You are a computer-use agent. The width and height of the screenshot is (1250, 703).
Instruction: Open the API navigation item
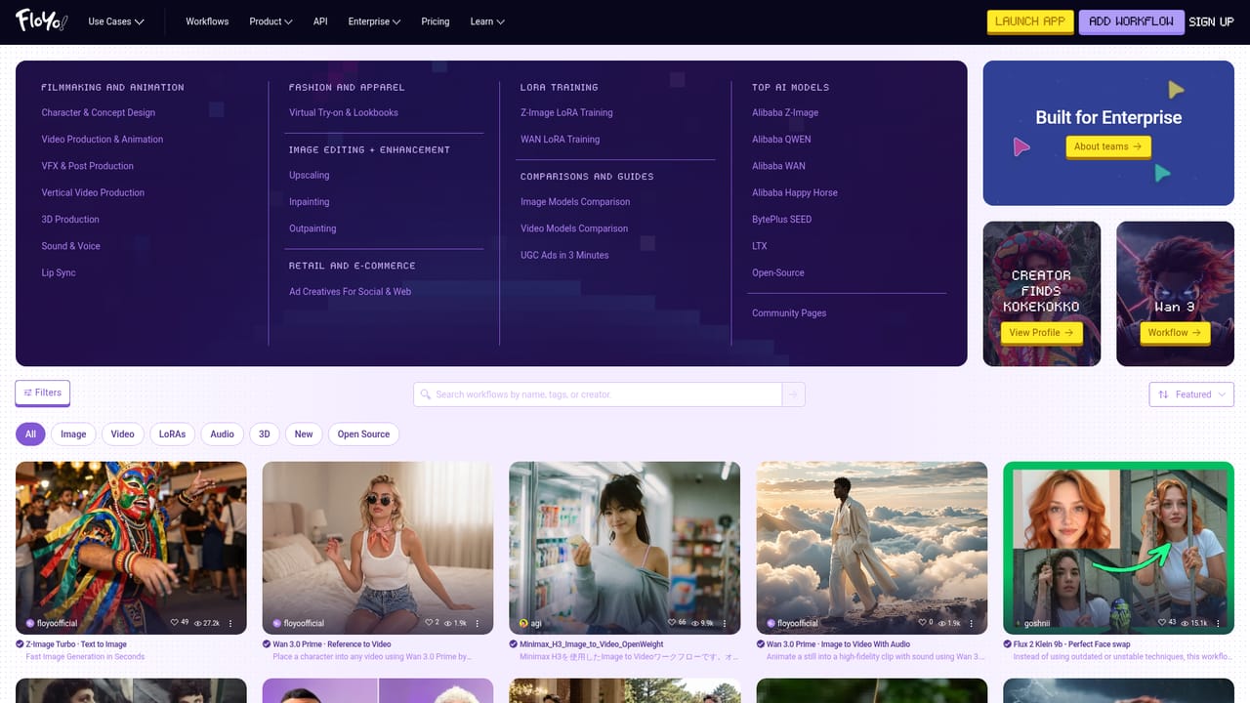(320, 21)
